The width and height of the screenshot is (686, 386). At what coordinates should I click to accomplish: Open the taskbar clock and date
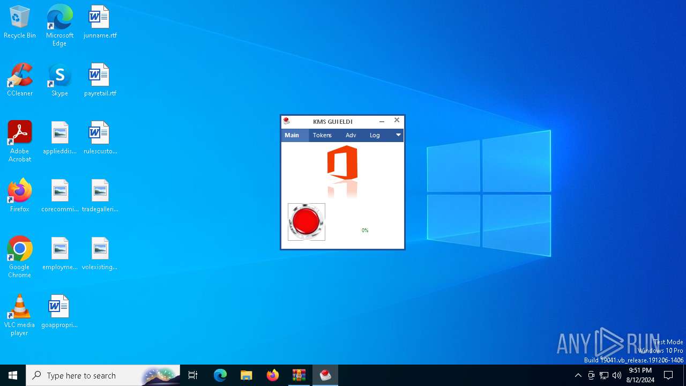click(640, 375)
